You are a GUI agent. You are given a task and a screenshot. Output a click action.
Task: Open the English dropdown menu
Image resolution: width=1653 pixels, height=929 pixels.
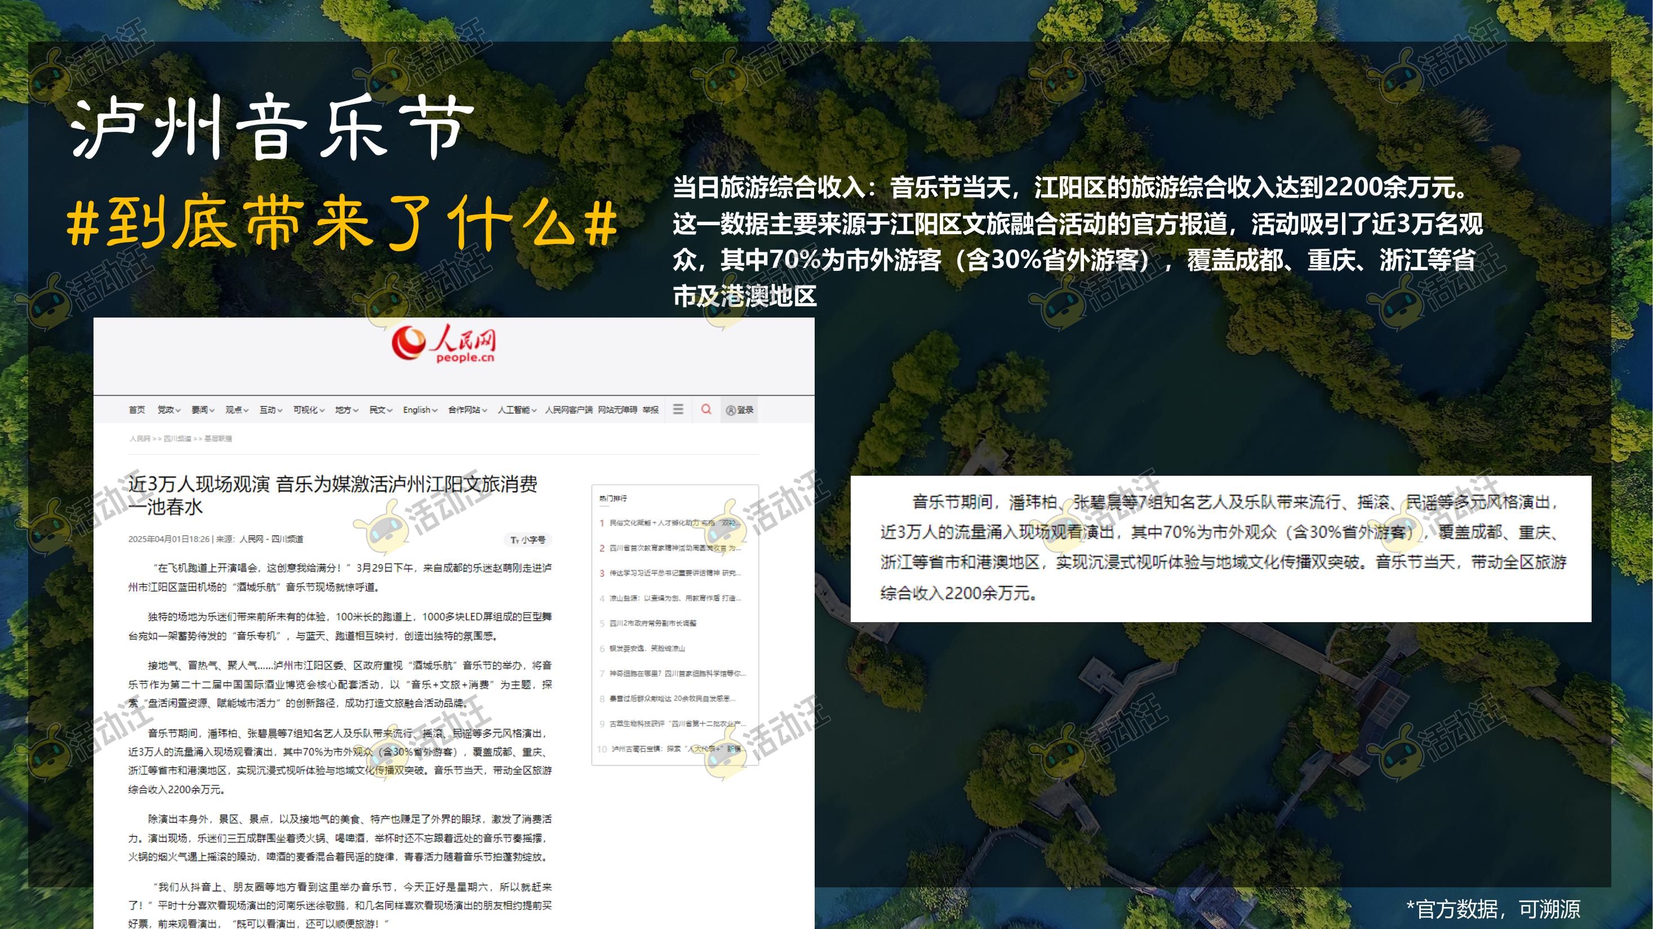[x=420, y=410]
